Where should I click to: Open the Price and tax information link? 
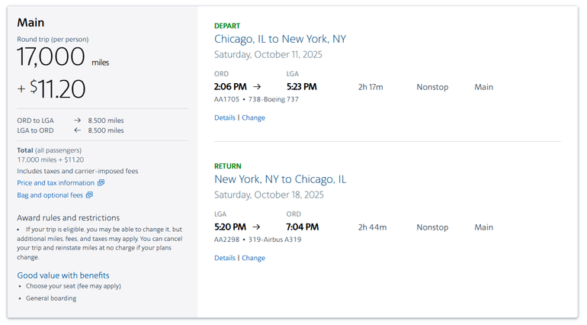click(x=56, y=183)
